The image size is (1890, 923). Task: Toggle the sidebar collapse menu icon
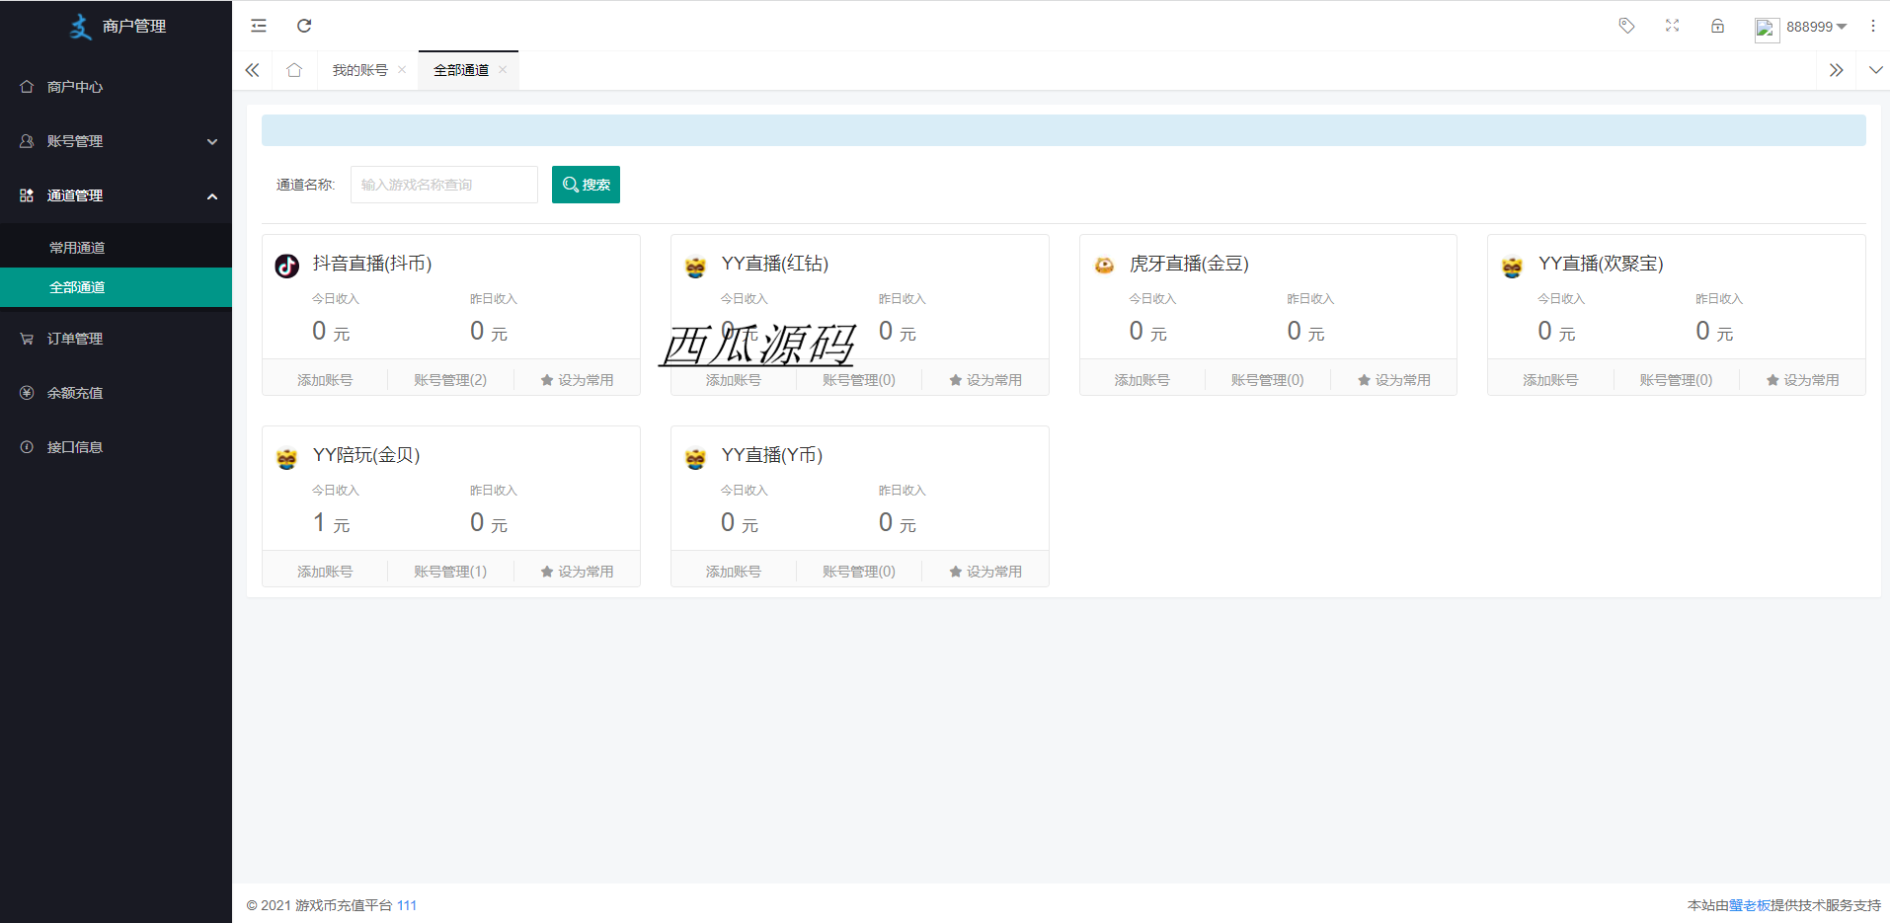click(259, 26)
